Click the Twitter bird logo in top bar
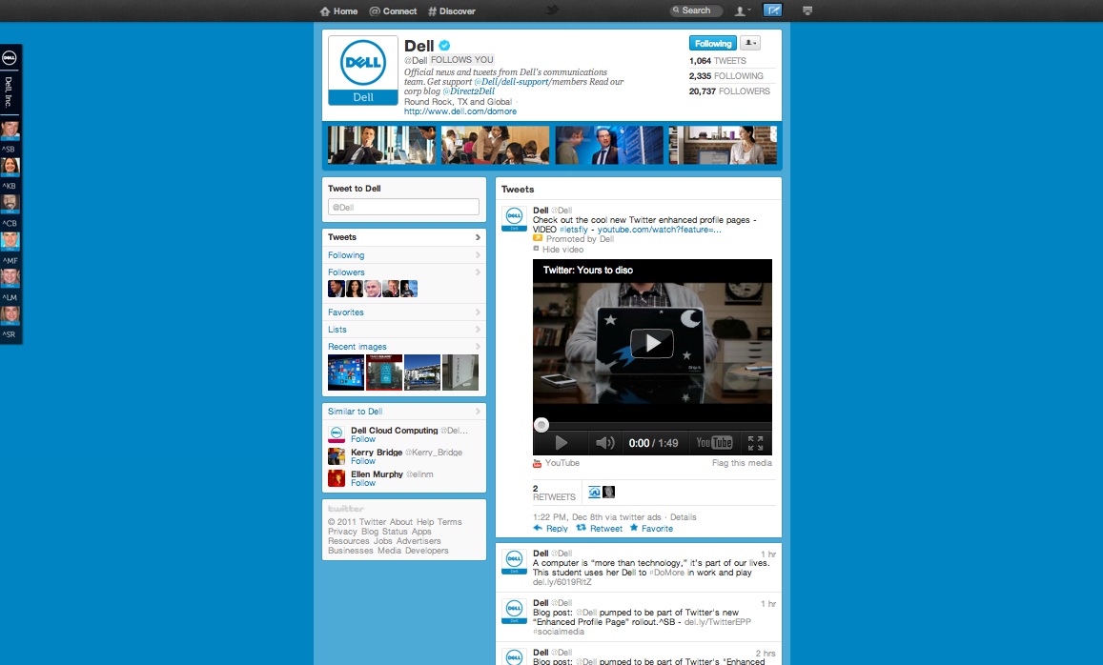Screen dimensions: 1103x665 (x=553, y=10)
